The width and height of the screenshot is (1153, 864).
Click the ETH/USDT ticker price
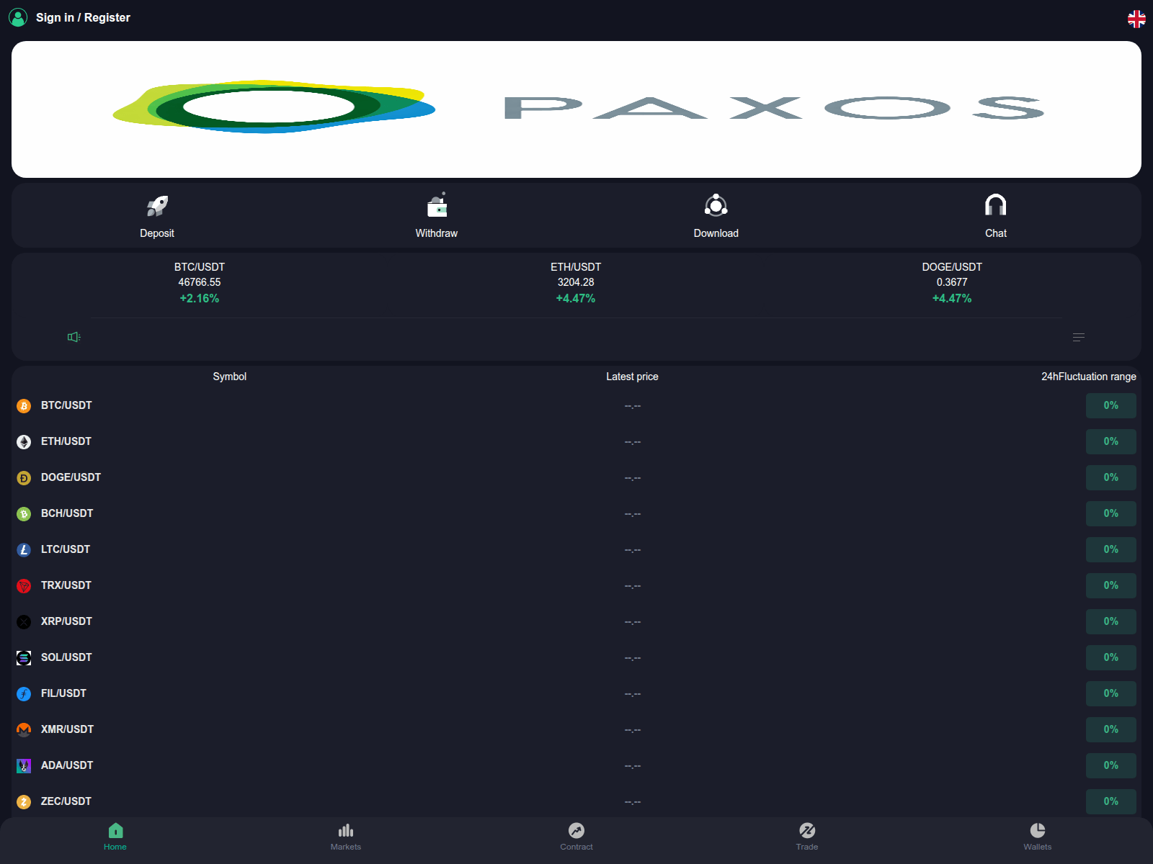point(576,282)
